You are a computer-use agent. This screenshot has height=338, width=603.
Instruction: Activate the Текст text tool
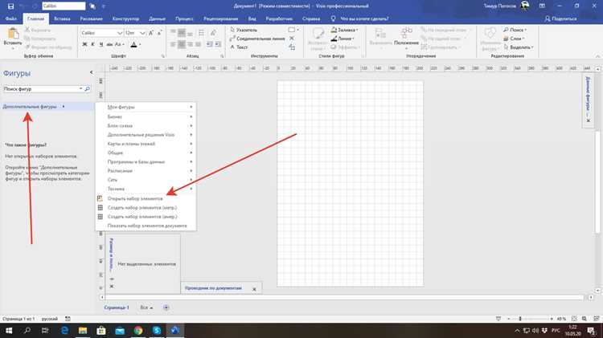tap(239, 47)
